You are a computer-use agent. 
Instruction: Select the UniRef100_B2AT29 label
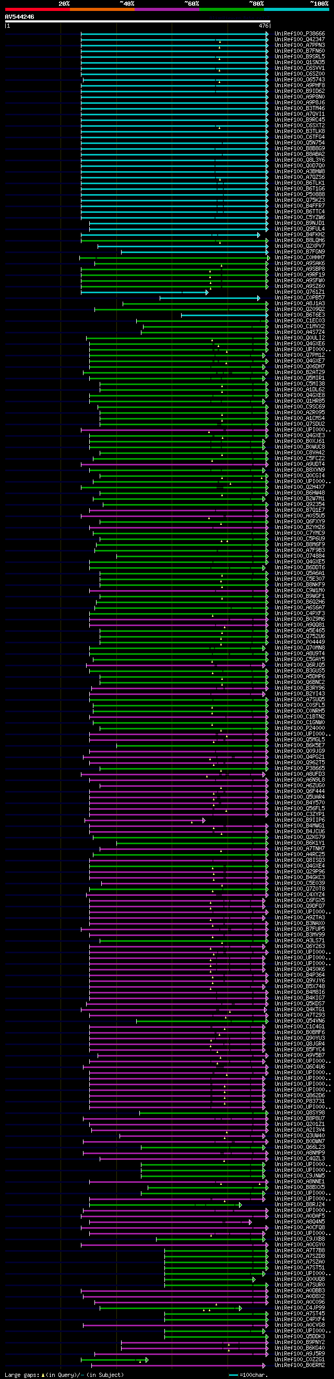[x=300, y=373]
